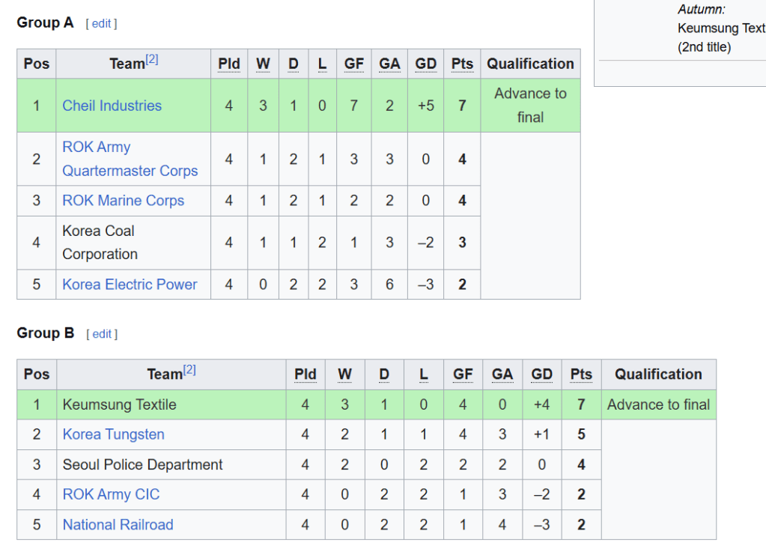
Task: Visit the Korea Tungsten team page
Action: tap(113, 434)
